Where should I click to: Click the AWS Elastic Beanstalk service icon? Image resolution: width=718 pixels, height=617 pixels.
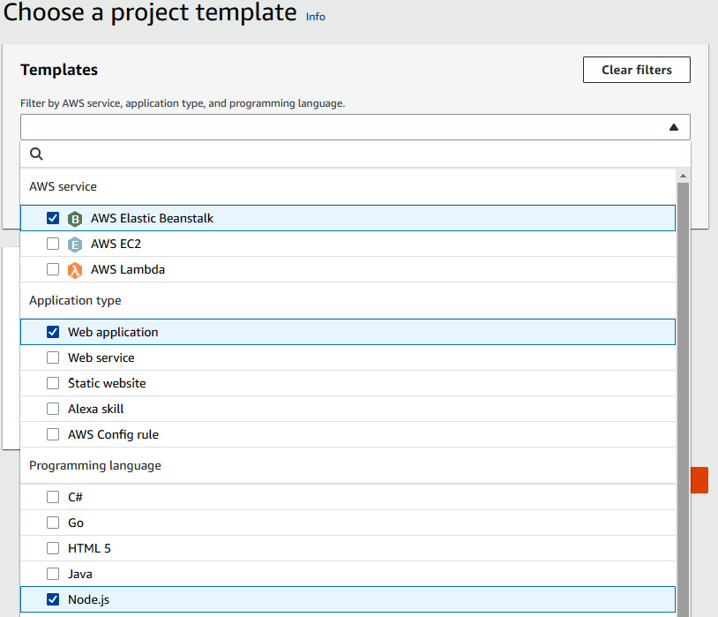coord(75,219)
